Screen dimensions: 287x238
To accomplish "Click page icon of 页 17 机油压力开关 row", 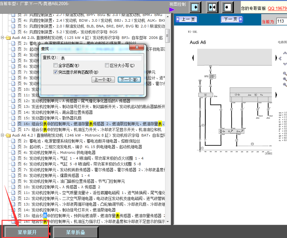I will (x=13, y=130).
